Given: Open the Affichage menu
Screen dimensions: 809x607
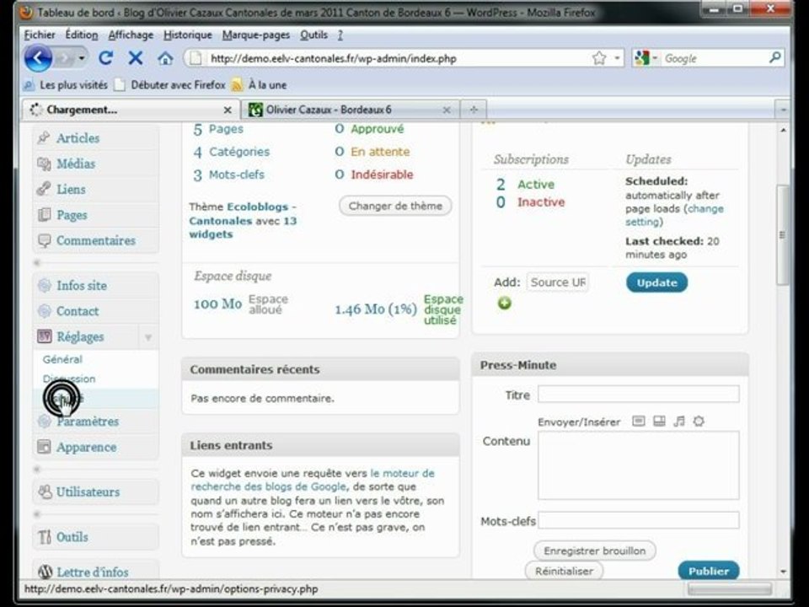Looking at the screenshot, I should [131, 35].
